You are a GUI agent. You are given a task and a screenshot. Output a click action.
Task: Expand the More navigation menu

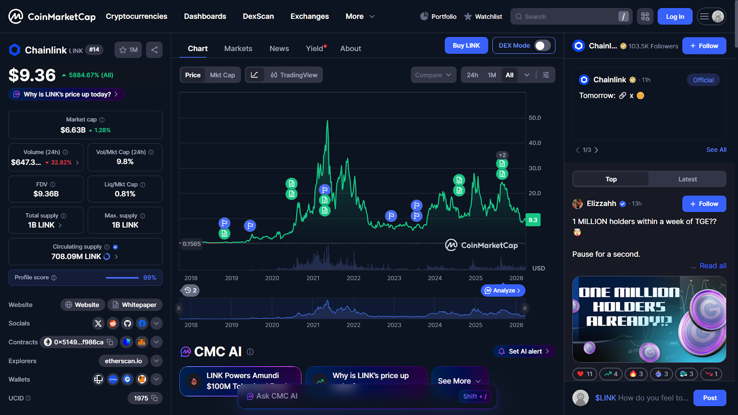coord(359,16)
